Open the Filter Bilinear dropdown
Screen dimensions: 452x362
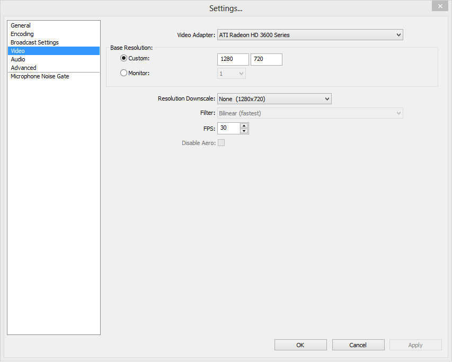point(310,113)
